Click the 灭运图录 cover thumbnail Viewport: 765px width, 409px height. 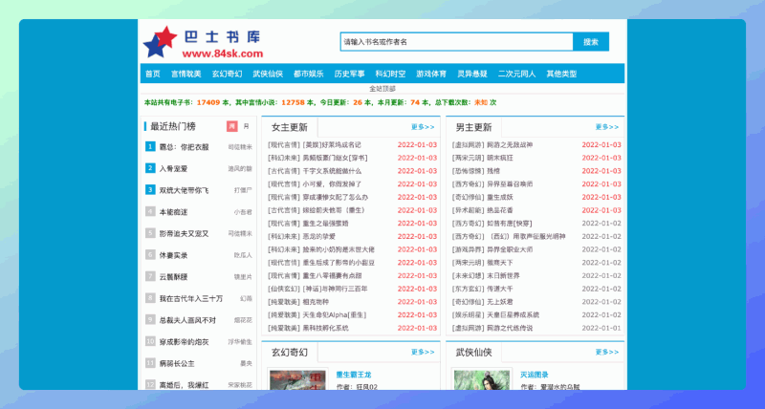(x=482, y=379)
